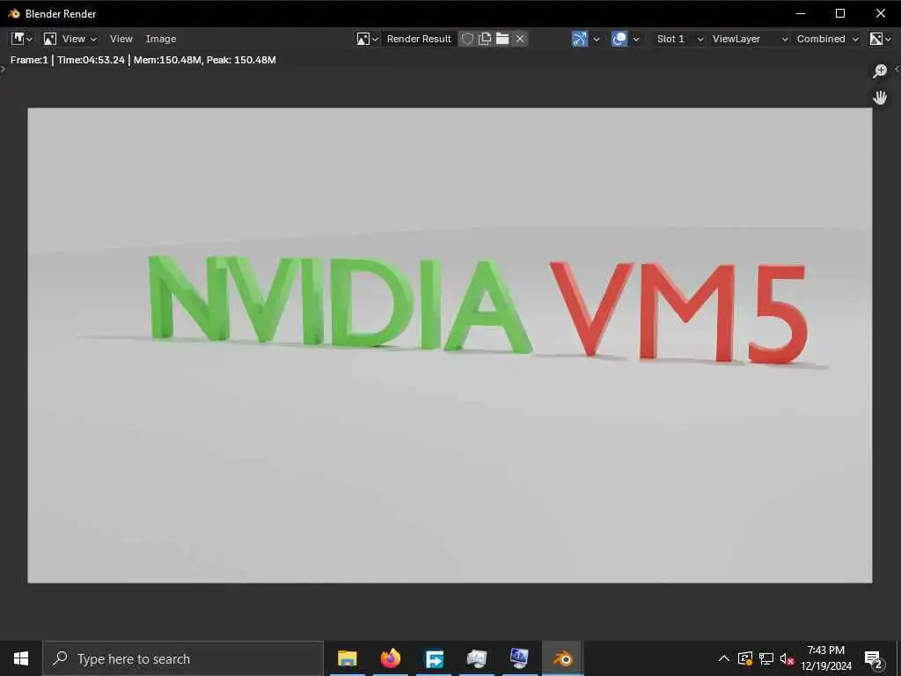Expand gizmo options dropdown arrow
The height and width of the screenshot is (676, 901).
tap(597, 39)
